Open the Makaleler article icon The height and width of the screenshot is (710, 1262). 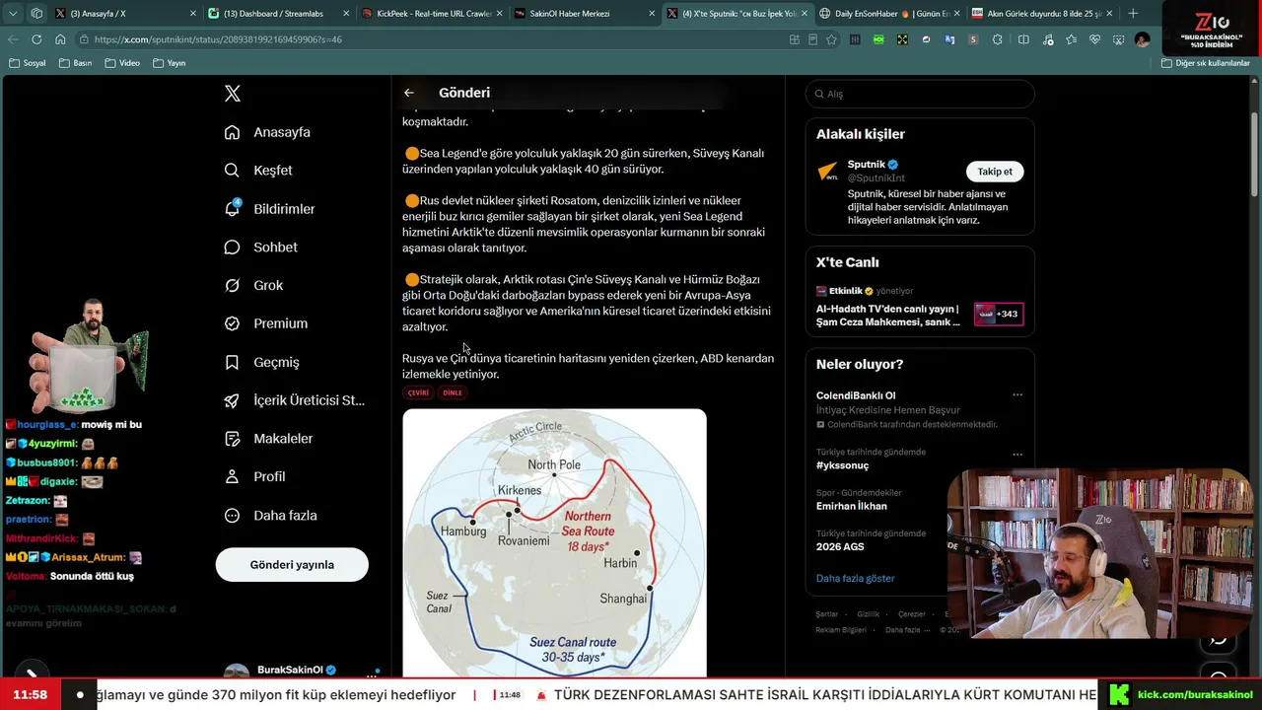click(232, 439)
